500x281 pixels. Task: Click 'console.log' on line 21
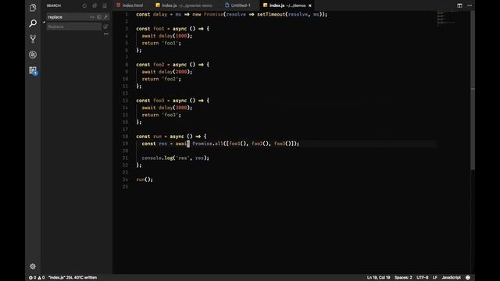point(156,158)
